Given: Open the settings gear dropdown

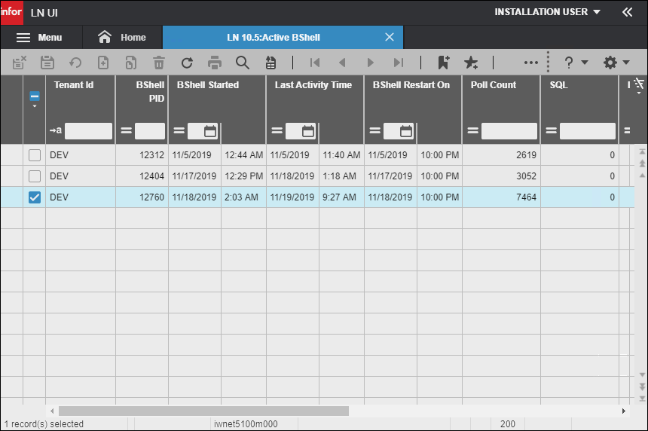Looking at the screenshot, I should [616, 63].
